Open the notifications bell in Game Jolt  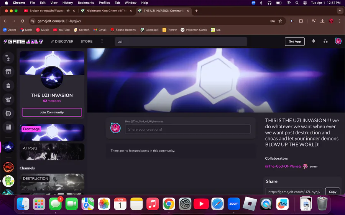pyautogui.click(x=314, y=41)
